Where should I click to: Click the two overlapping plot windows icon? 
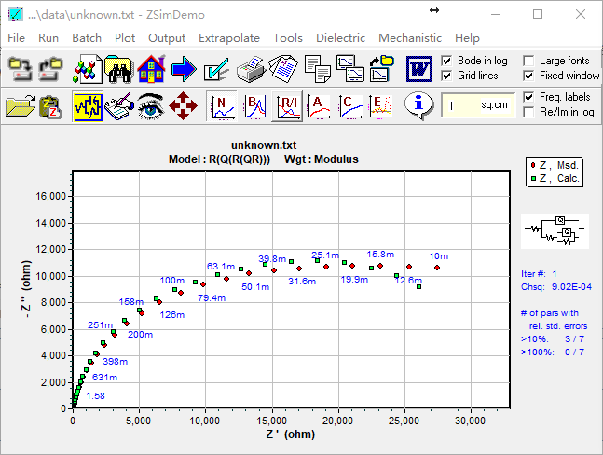[349, 68]
